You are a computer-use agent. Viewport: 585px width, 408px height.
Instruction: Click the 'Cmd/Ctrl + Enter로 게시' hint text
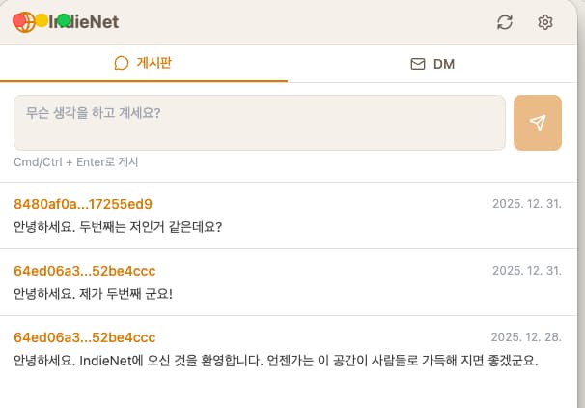76,161
